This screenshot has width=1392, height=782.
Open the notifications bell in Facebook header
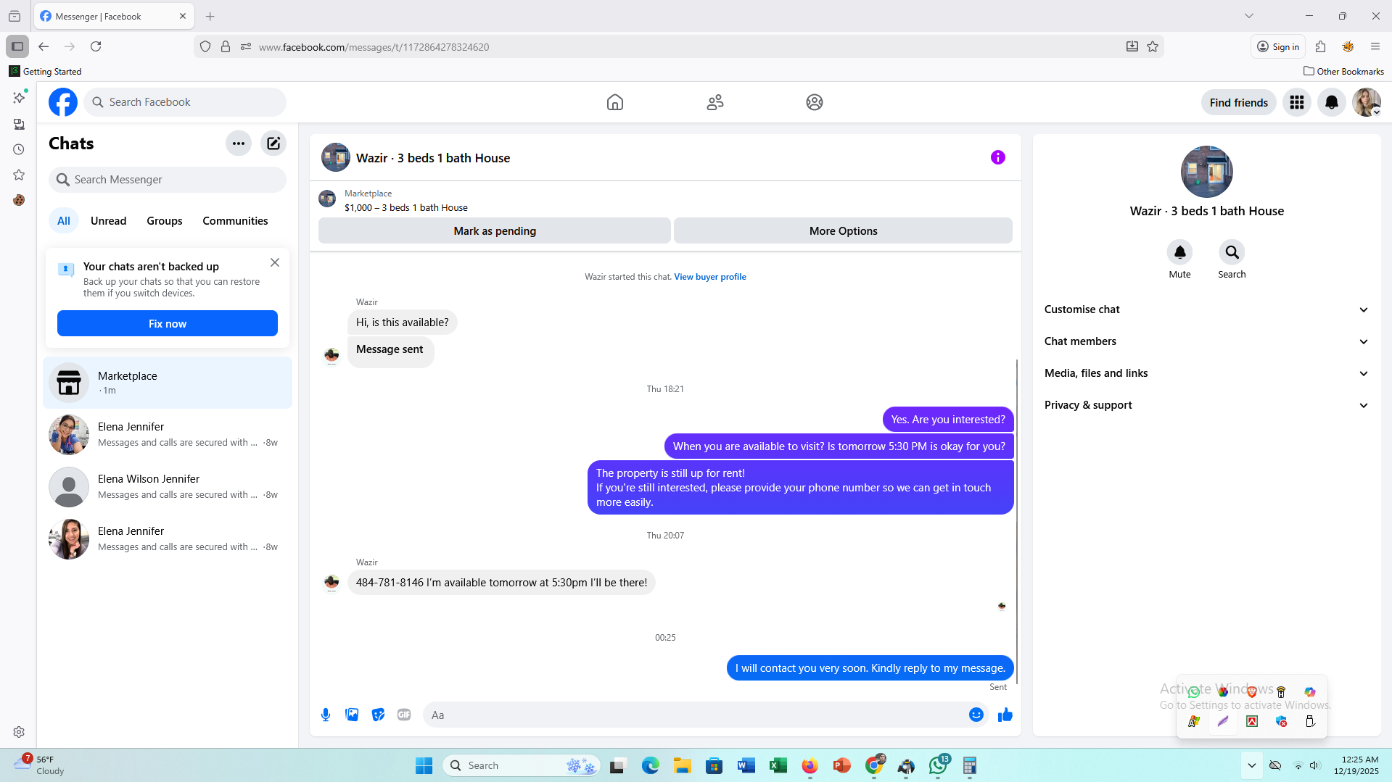1332,102
